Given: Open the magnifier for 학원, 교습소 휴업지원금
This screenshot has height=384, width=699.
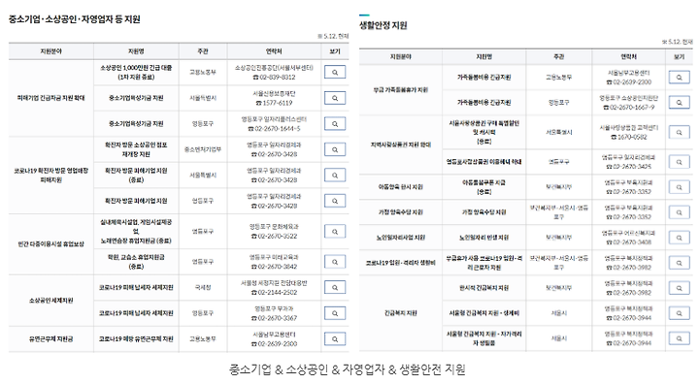Looking at the screenshot, I should (x=335, y=262).
